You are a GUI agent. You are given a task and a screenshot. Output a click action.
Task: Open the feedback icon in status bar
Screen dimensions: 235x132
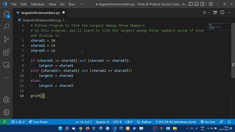(221, 122)
